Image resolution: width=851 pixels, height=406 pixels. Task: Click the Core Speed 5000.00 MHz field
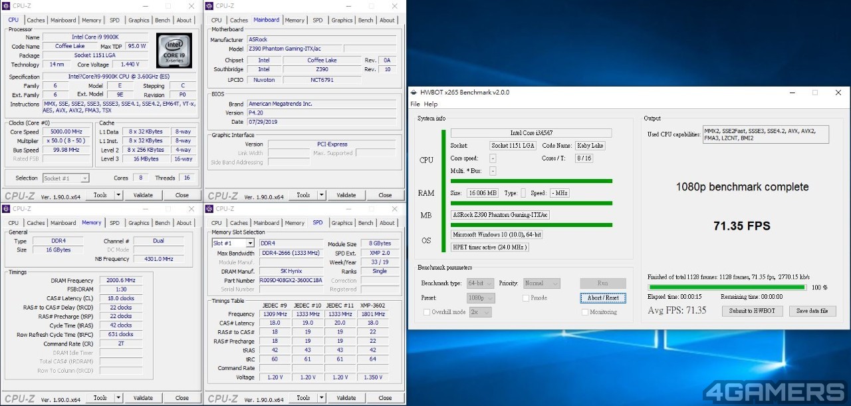[66, 132]
